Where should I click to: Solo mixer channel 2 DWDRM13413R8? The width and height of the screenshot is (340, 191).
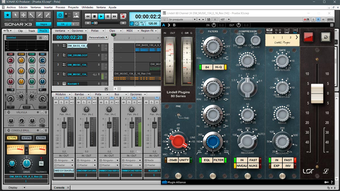(83, 102)
